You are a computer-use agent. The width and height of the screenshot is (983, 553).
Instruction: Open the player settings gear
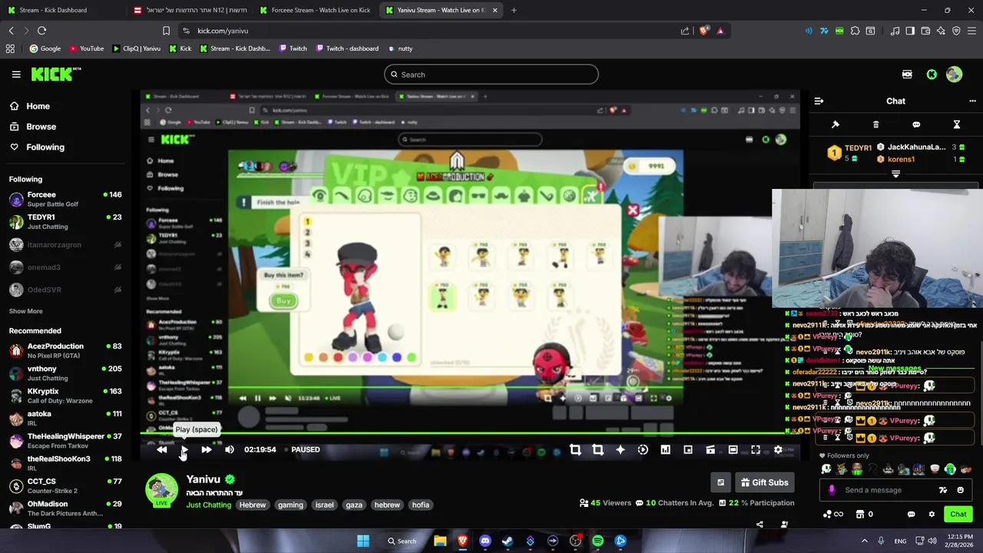coord(778,450)
